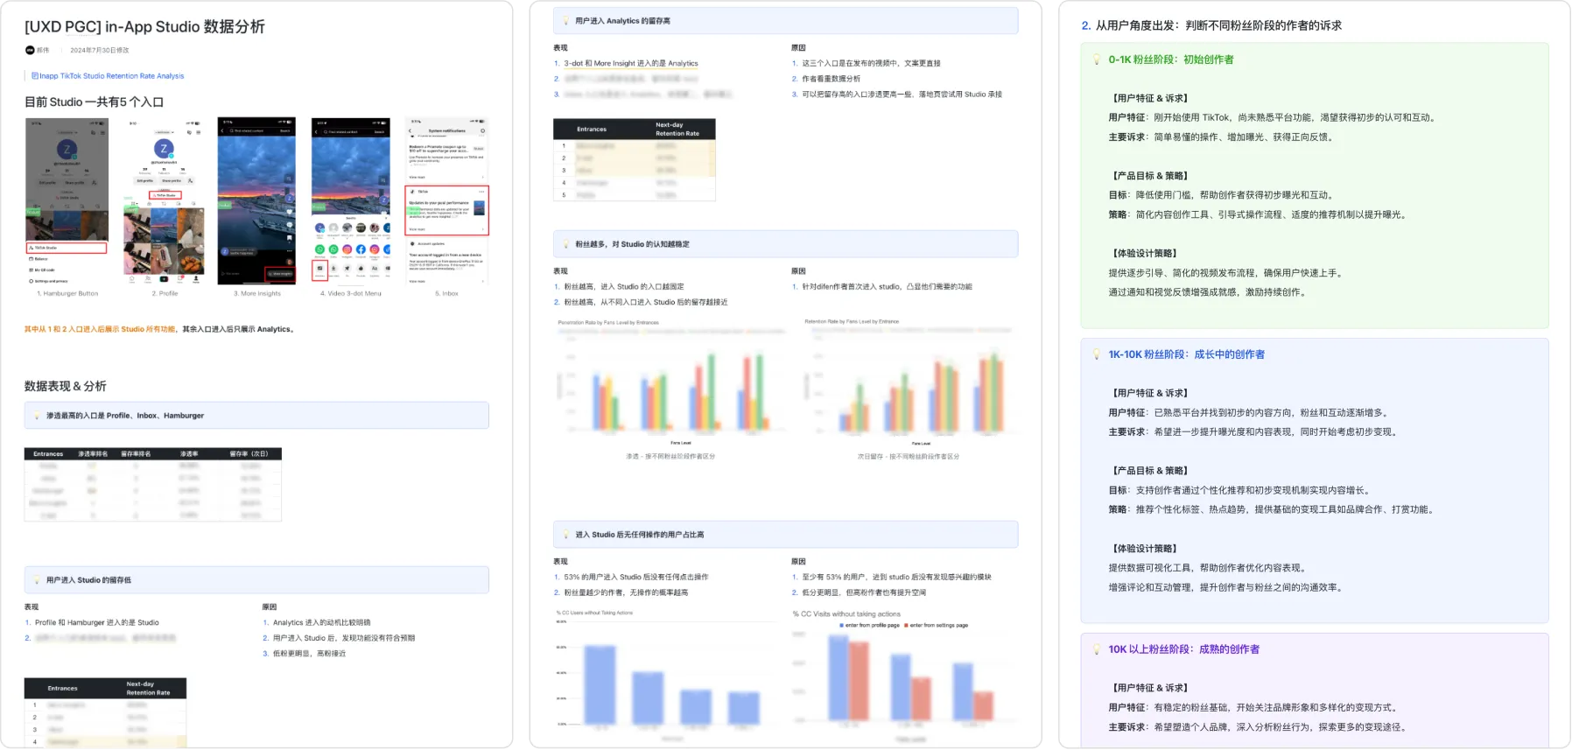1572x750 pixels.
Task: Open the More Insights phone screenshot
Action: tap(256, 200)
